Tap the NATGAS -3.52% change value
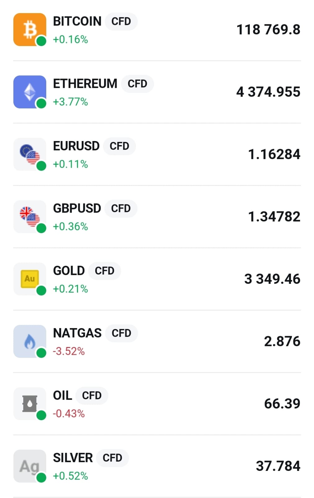This screenshot has width=314, height=498. click(x=69, y=351)
